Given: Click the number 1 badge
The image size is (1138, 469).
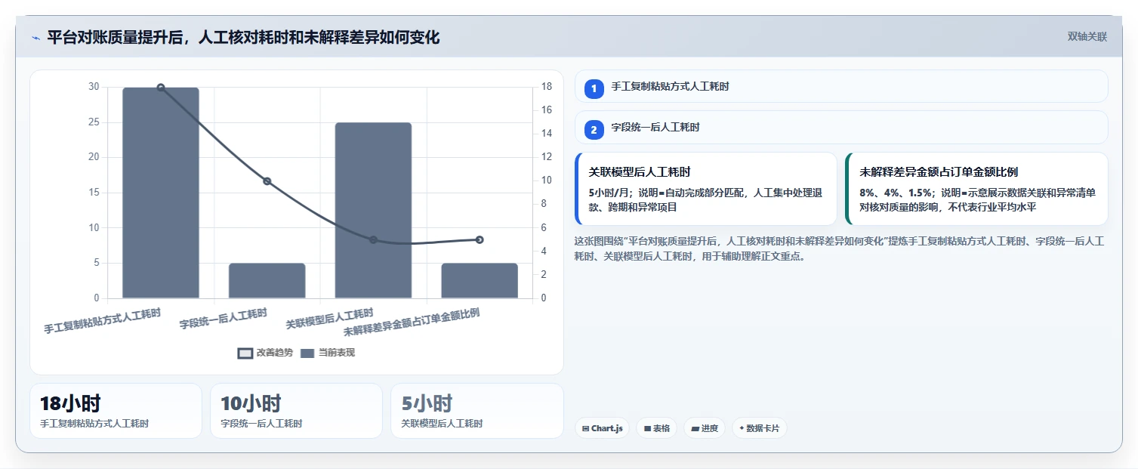Looking at the screenshot, I should click(594, 88).
